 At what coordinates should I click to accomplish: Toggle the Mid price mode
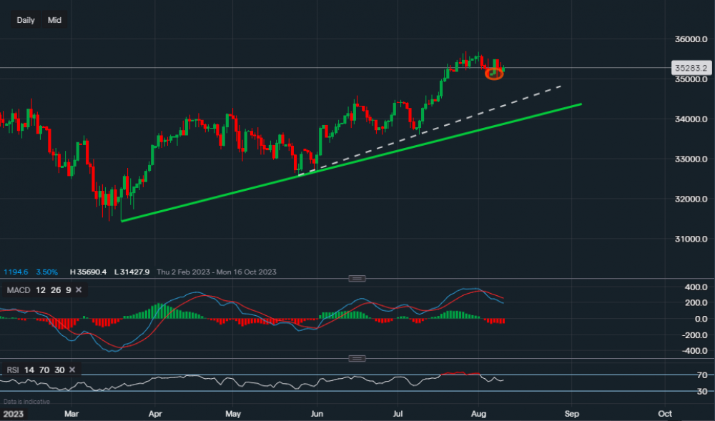coord(54,20)
